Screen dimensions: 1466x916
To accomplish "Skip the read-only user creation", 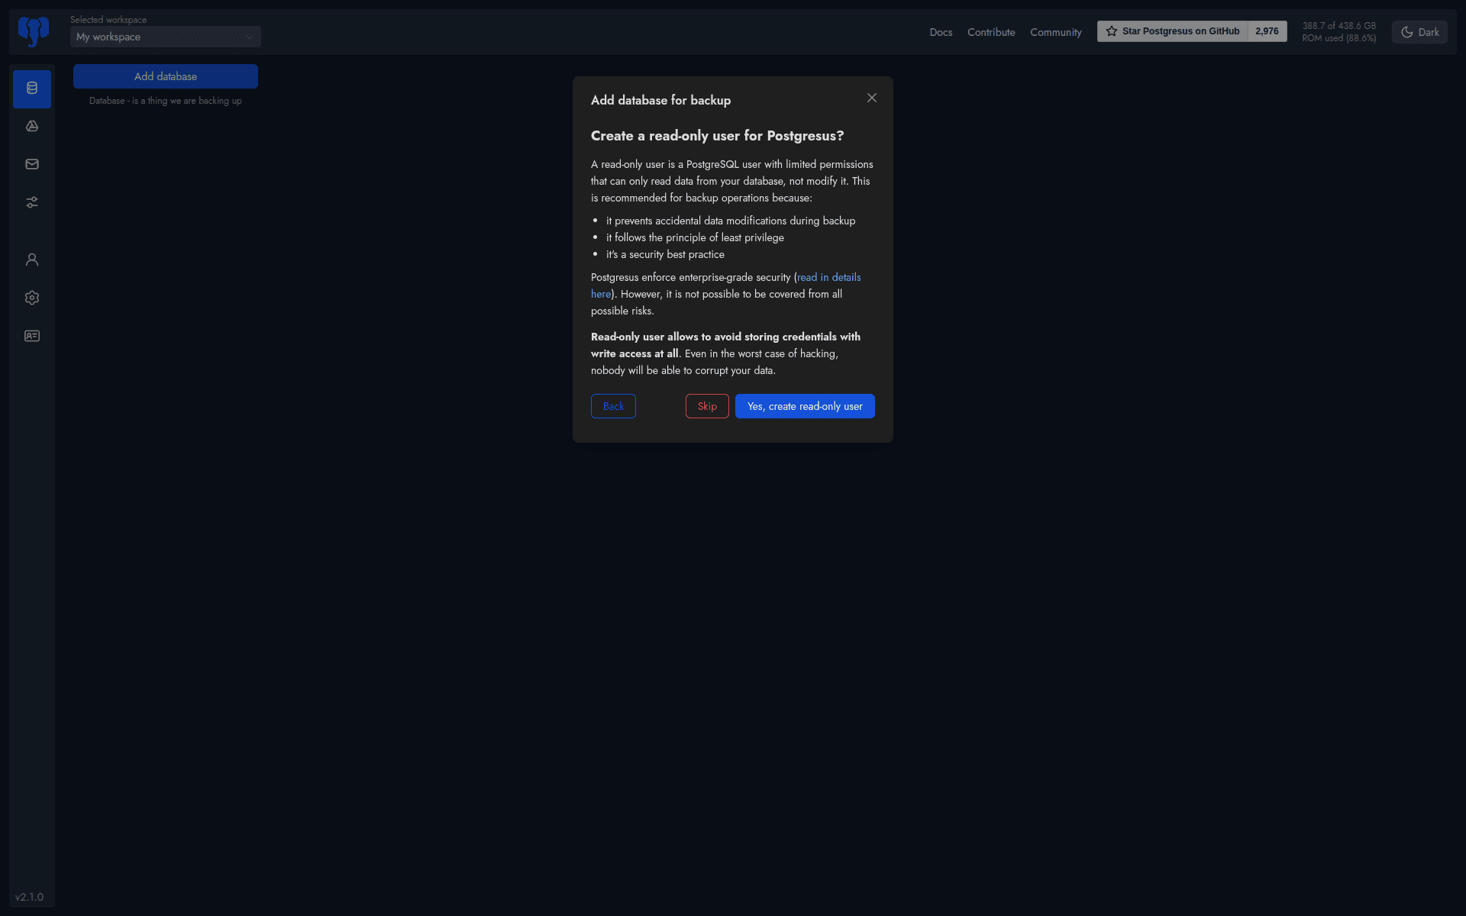I will (x=706, y=405).
